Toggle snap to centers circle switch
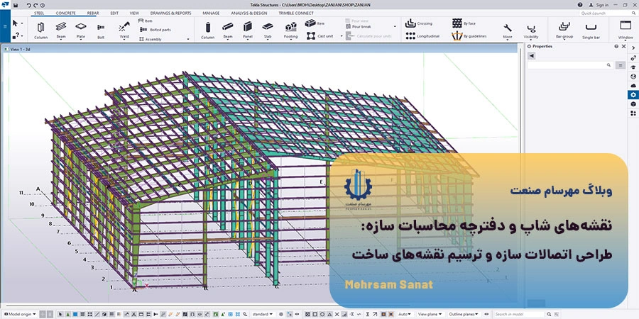The height and width of the screenshot is (319, 639). pos(323,314)
